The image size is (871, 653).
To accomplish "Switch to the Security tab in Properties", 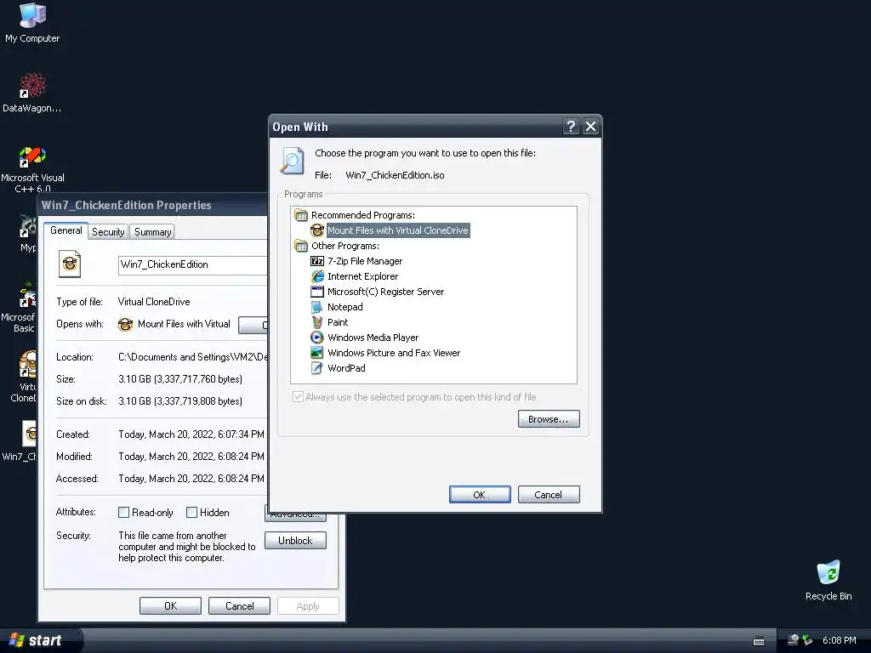I will point(108,232).
